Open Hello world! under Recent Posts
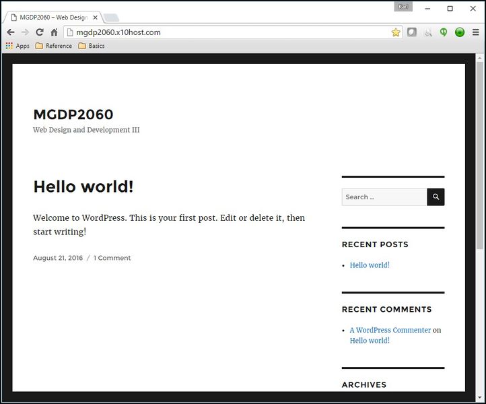 click(370, 265)
